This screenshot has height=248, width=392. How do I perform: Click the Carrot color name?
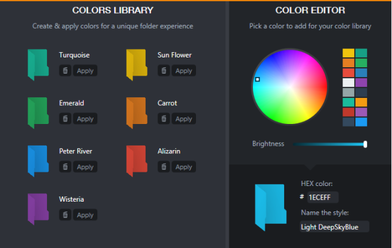[x=167, y=103]
